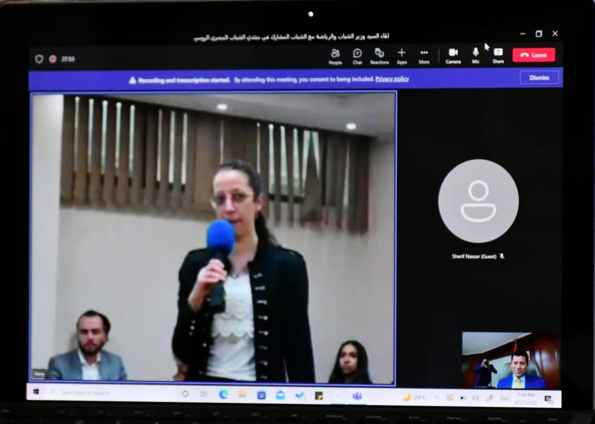Expand the More options menu

tap(424, 56)
